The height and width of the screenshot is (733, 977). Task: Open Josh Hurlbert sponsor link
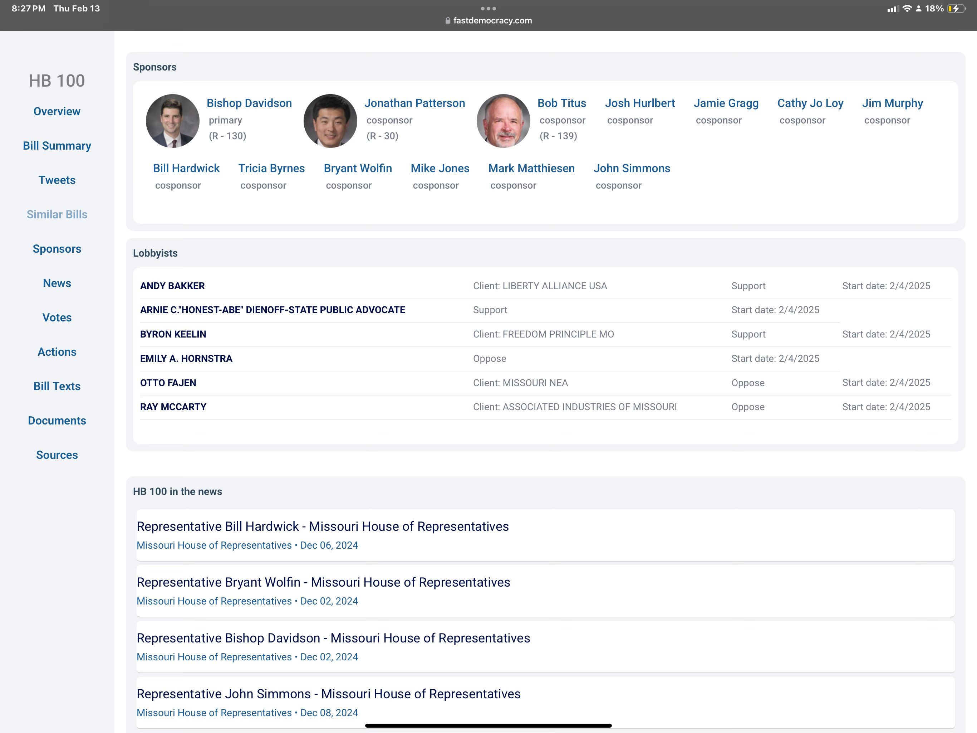(x=639, y=103)
